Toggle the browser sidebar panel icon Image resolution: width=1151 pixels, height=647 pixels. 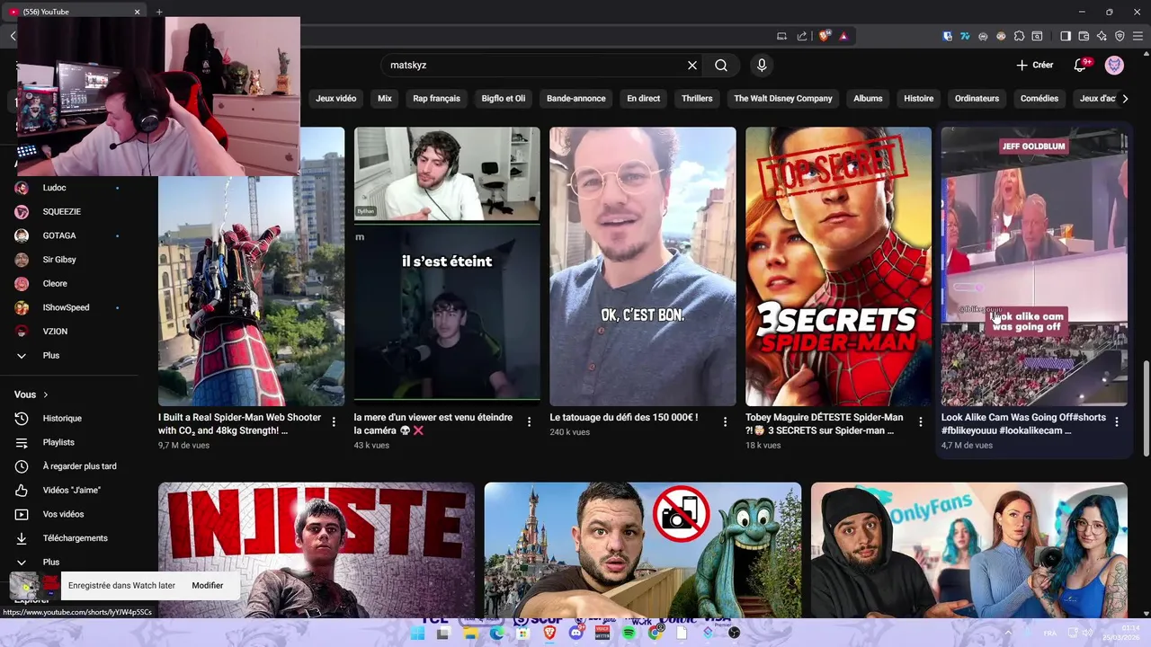click(x=1066, y=36)
